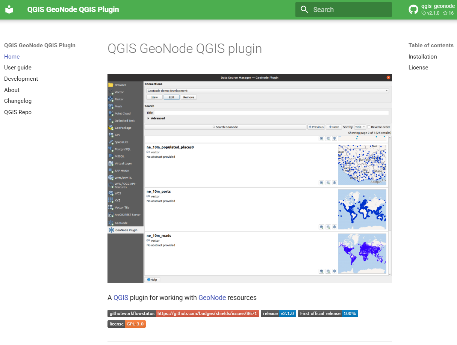Click the ne_10m_ports map thumbnail
The width and height of the screenshot is (457, 345).
click(362, 209)
